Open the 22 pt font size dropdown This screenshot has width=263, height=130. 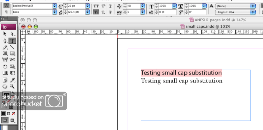point(88,6)
